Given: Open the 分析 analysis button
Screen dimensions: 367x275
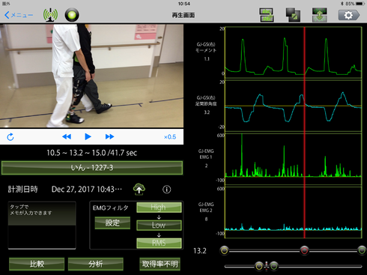Looking at the screenshot, I should tap(96, 264).
